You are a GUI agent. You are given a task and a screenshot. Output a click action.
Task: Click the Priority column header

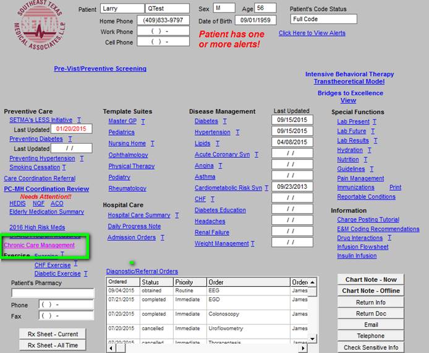click(x=190, y=282)
